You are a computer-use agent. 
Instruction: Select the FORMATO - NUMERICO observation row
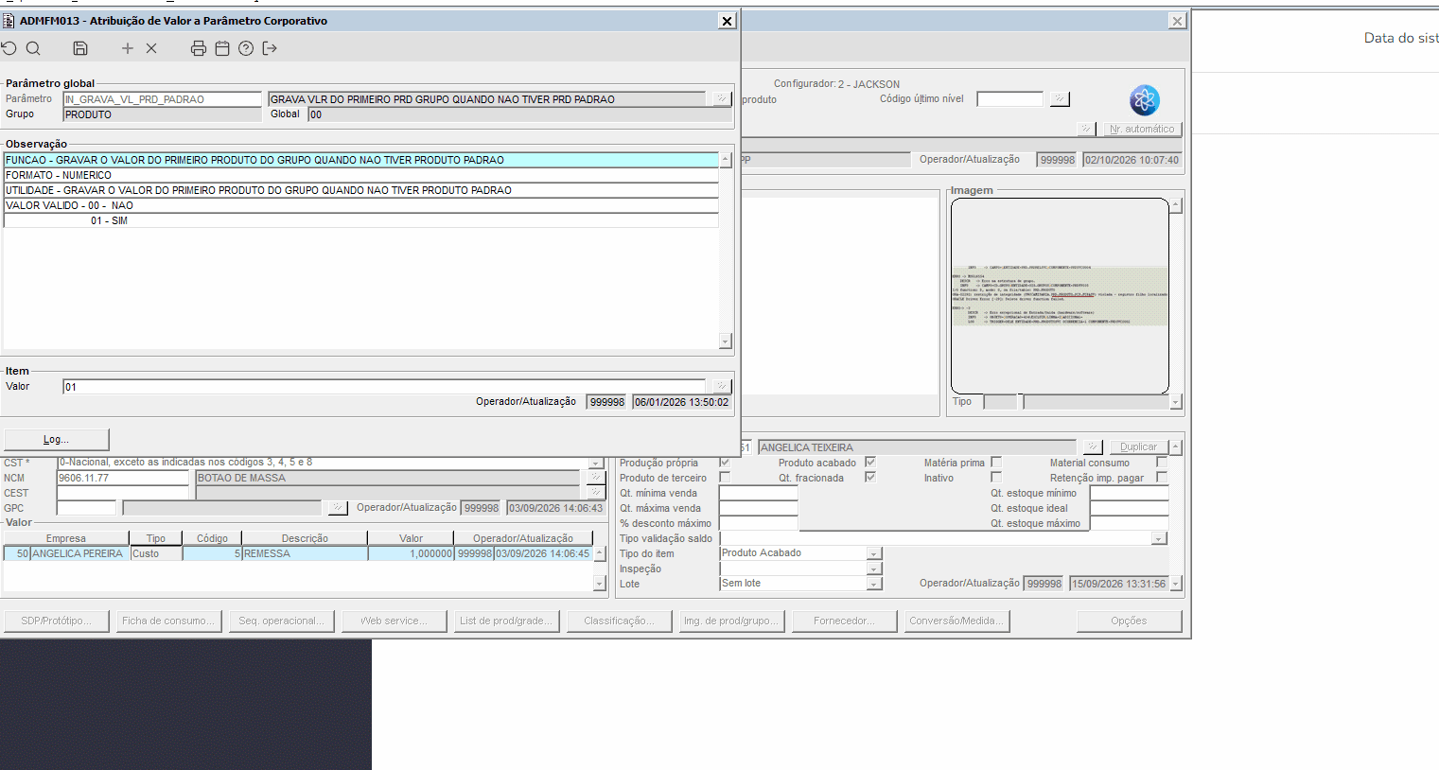click(x=361, y=175)
